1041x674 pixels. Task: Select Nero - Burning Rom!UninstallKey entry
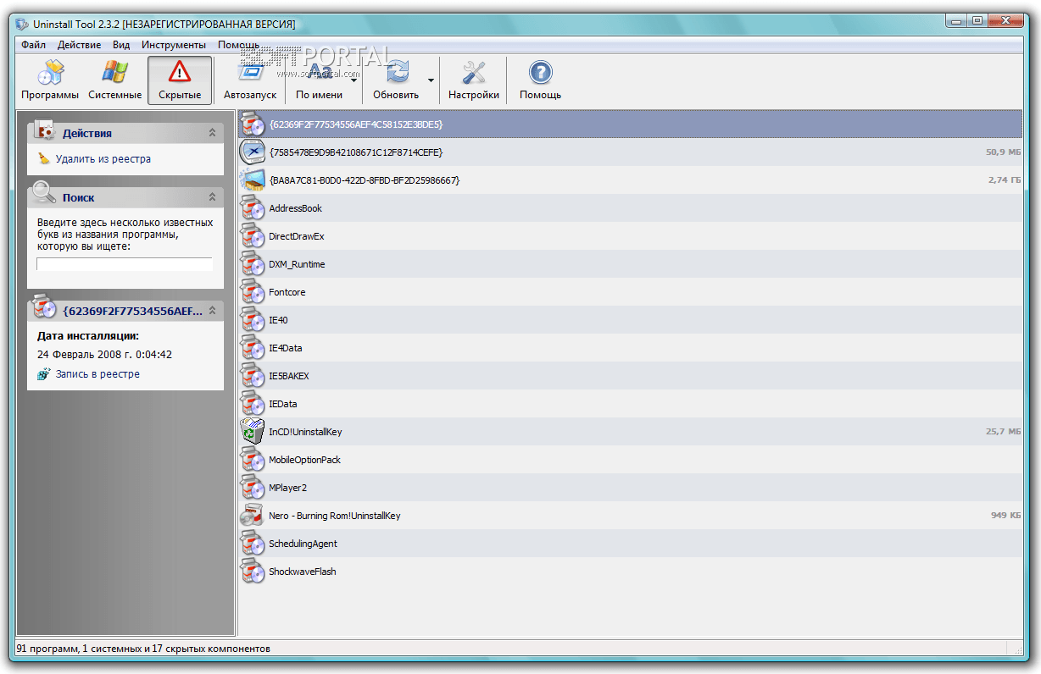(630, 516)
